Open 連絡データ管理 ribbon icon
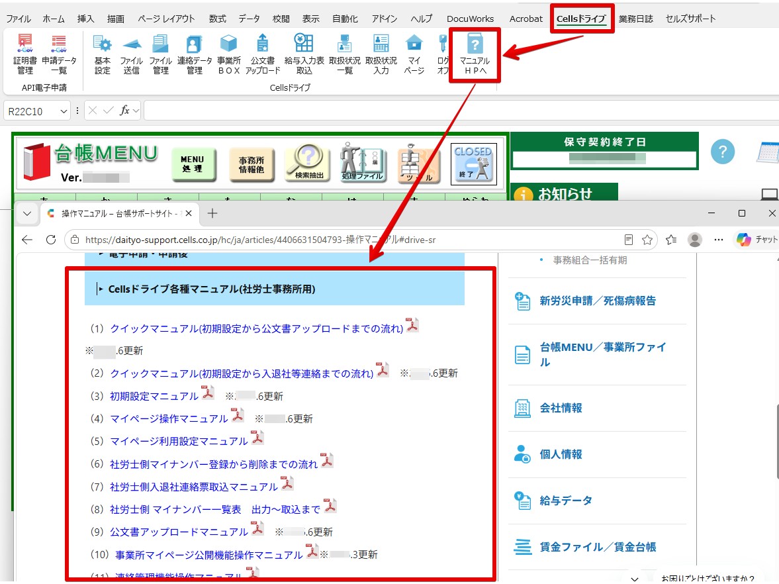The width and height of the screenshot is (779, 584). coord(194,54)
